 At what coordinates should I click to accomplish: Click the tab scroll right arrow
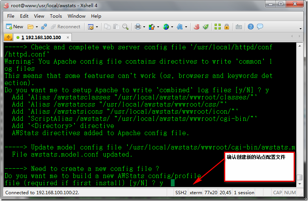click(x=299, y=36)
